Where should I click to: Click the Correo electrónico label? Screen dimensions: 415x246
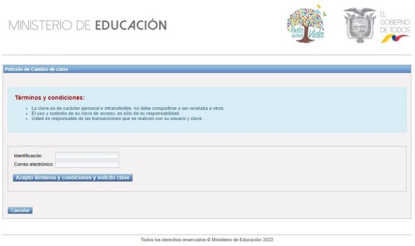(x=34, y=164)
